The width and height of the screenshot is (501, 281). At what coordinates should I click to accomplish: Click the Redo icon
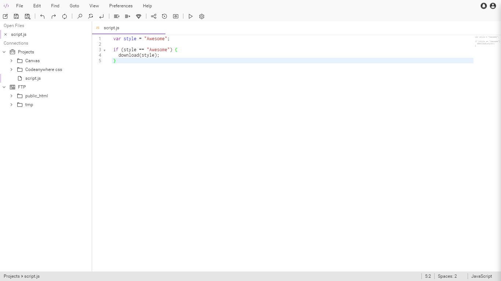point(53,16)
